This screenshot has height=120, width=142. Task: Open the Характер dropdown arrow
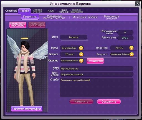coord(81,61)
